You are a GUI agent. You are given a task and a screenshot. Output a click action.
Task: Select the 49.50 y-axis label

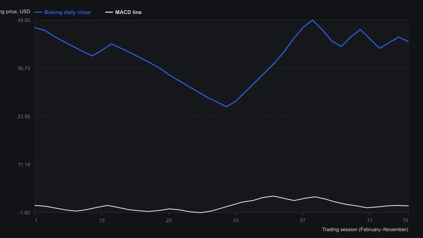(24, 20)
